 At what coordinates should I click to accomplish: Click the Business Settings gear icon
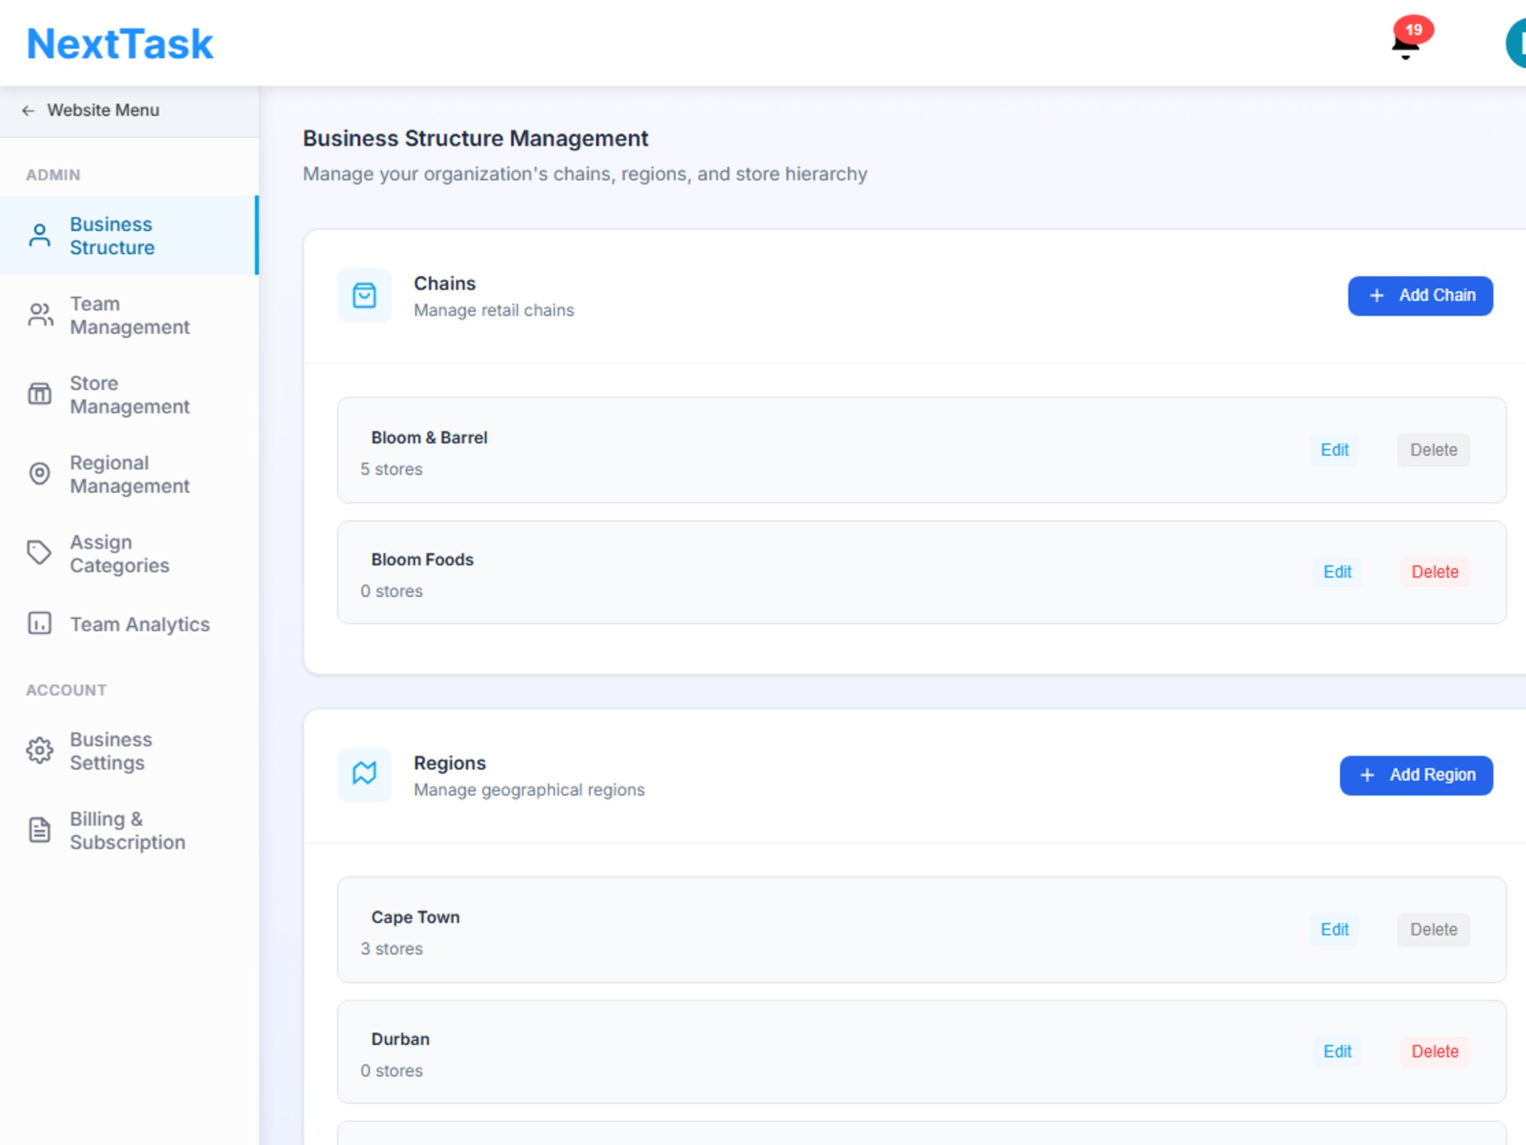(x=40, y=751)
